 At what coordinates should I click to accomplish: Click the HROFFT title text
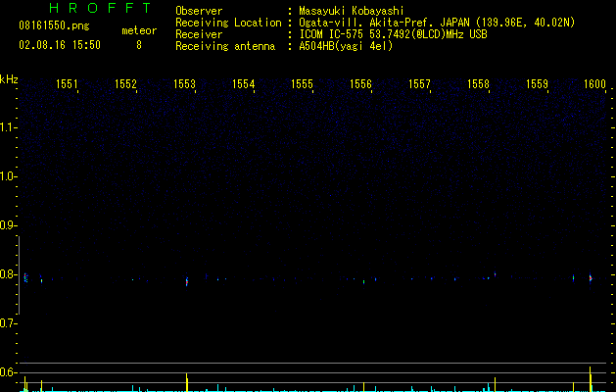tap(100, 8)
